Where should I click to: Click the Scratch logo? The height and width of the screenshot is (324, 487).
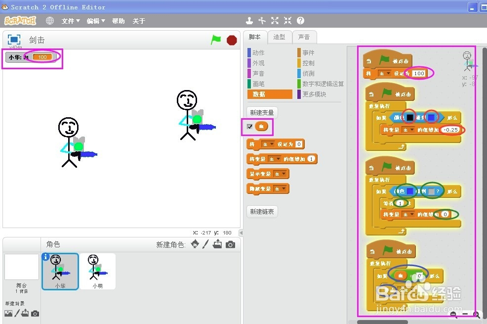20,21
